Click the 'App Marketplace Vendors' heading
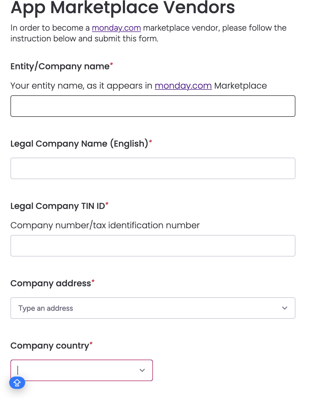Screen dimensions: 330x398 [123, 8]
